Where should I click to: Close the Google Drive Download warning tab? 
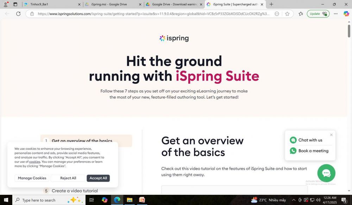201,4
